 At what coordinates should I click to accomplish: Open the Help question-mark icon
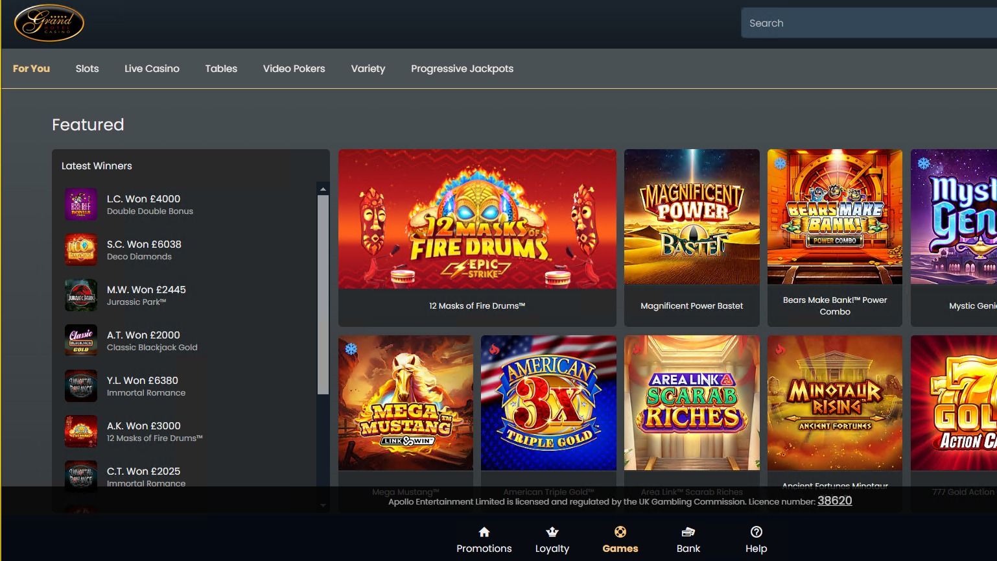coord(756,532)
